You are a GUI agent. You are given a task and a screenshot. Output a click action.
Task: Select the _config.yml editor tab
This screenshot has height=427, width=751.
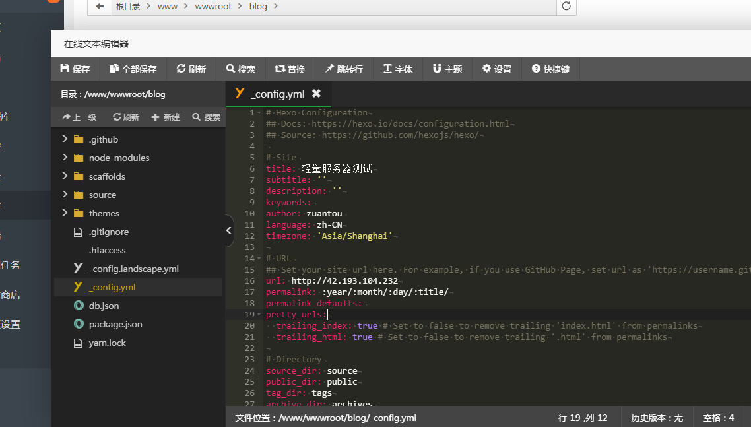tap(278, 94)
